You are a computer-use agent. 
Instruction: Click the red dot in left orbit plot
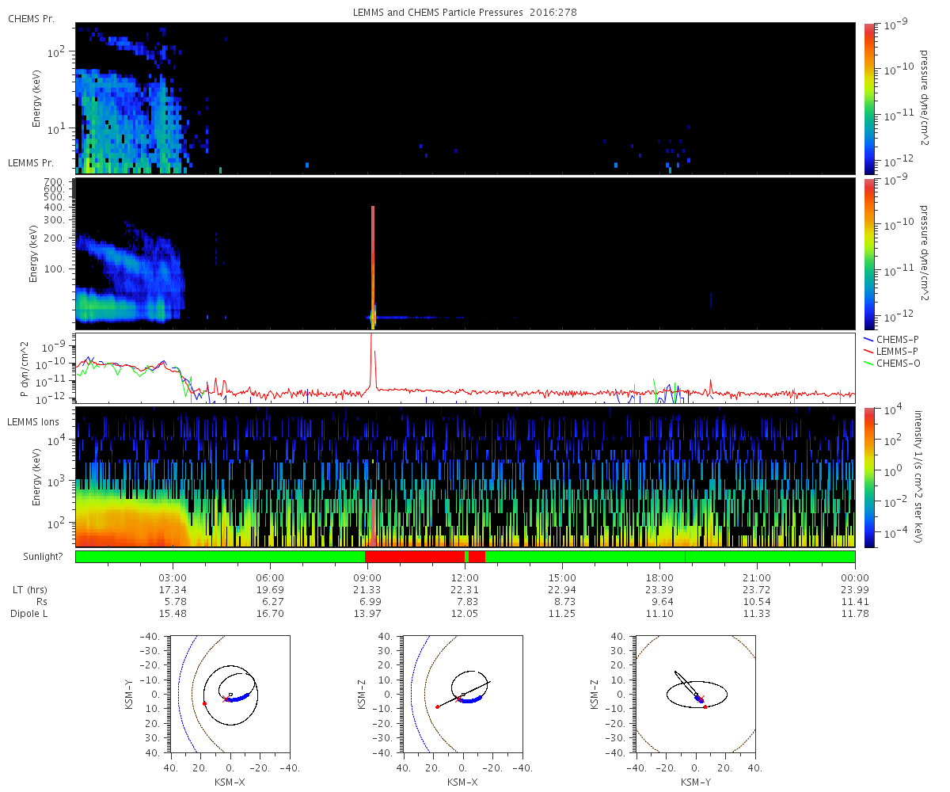[204, 703]
